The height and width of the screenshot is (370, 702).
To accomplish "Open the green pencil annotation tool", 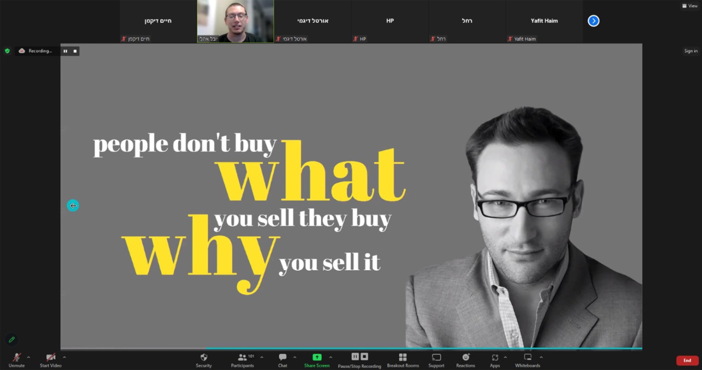I will (x=12, y=339).
